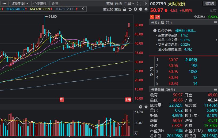Click 总市值 value 204.98亿
Screen dimensions: 218x138
[175, 136]
